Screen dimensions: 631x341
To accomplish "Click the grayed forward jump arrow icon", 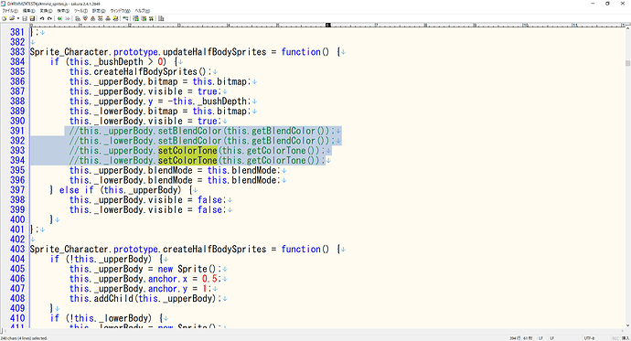I will (x=67, y=18).
